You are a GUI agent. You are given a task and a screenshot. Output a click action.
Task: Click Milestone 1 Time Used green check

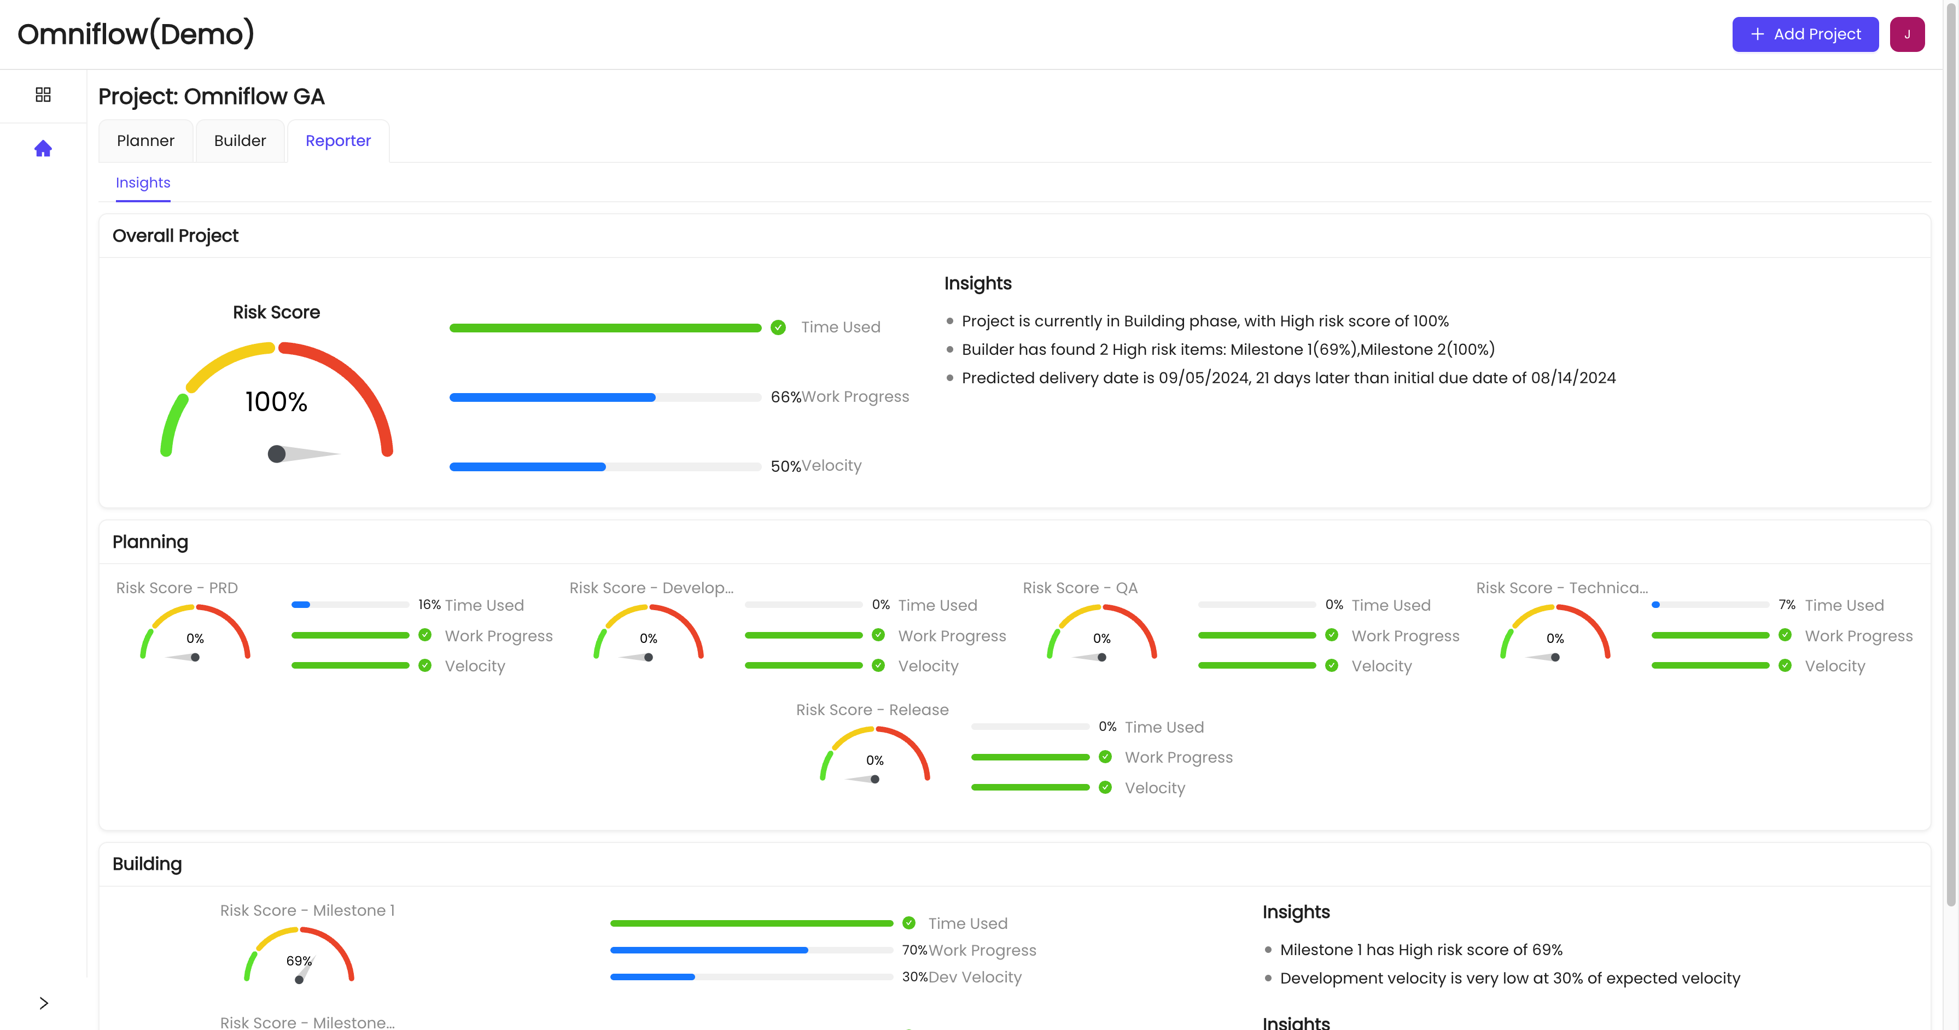909,923
